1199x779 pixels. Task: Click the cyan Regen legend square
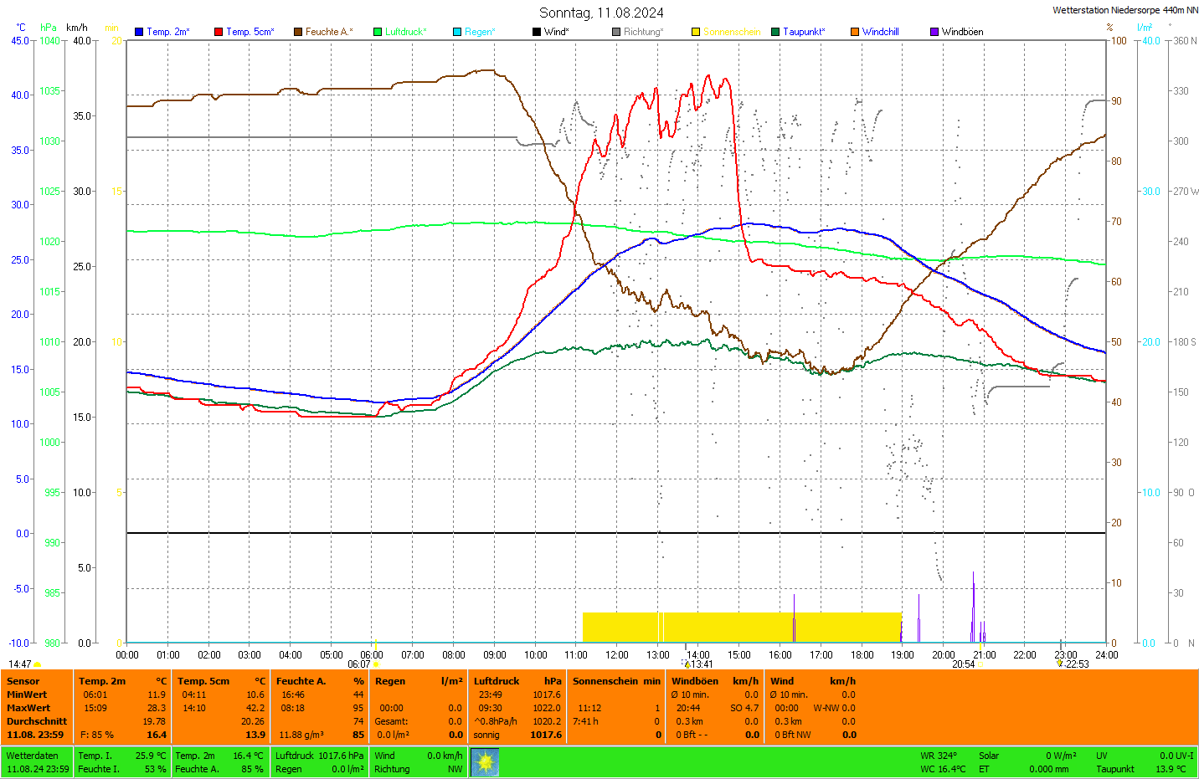[x=457, y=32]
